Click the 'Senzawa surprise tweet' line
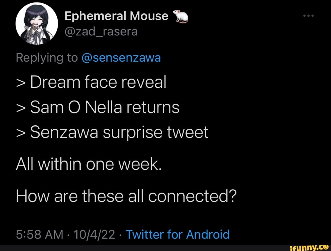The height and width of the screenshot is (251, 331). point(112,132)
